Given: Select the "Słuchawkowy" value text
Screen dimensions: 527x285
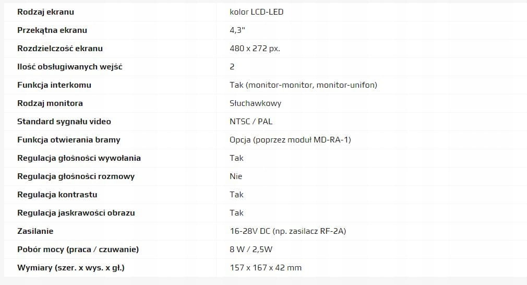Looking at the screenshot, I should 255,103.
